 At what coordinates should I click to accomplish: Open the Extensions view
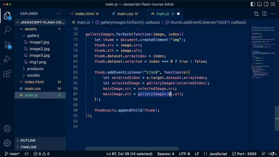point(7,74)
